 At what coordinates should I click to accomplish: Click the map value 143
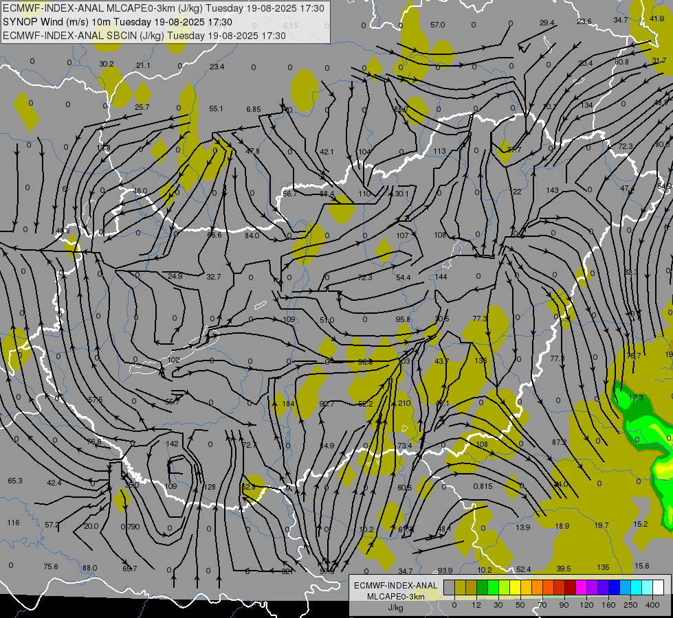[553, 190]
